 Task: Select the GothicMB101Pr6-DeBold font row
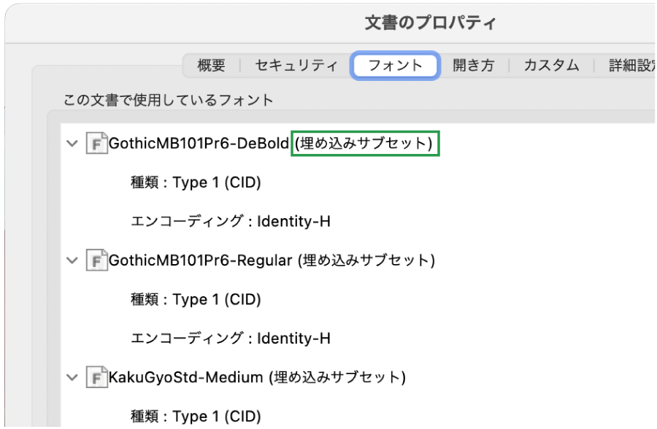click(x=270, y=144)
